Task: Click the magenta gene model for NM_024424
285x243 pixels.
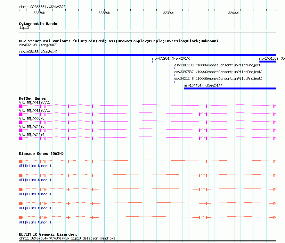Action: (147, 138)
